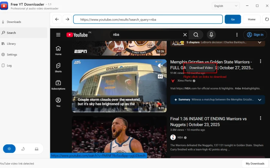This screenshot has height=168, width=270.
Task: Go back with the left arrow button
Action: (x=57, y=19)
